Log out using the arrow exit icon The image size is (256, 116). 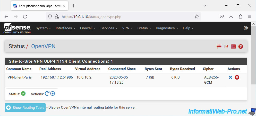point(246,28)
